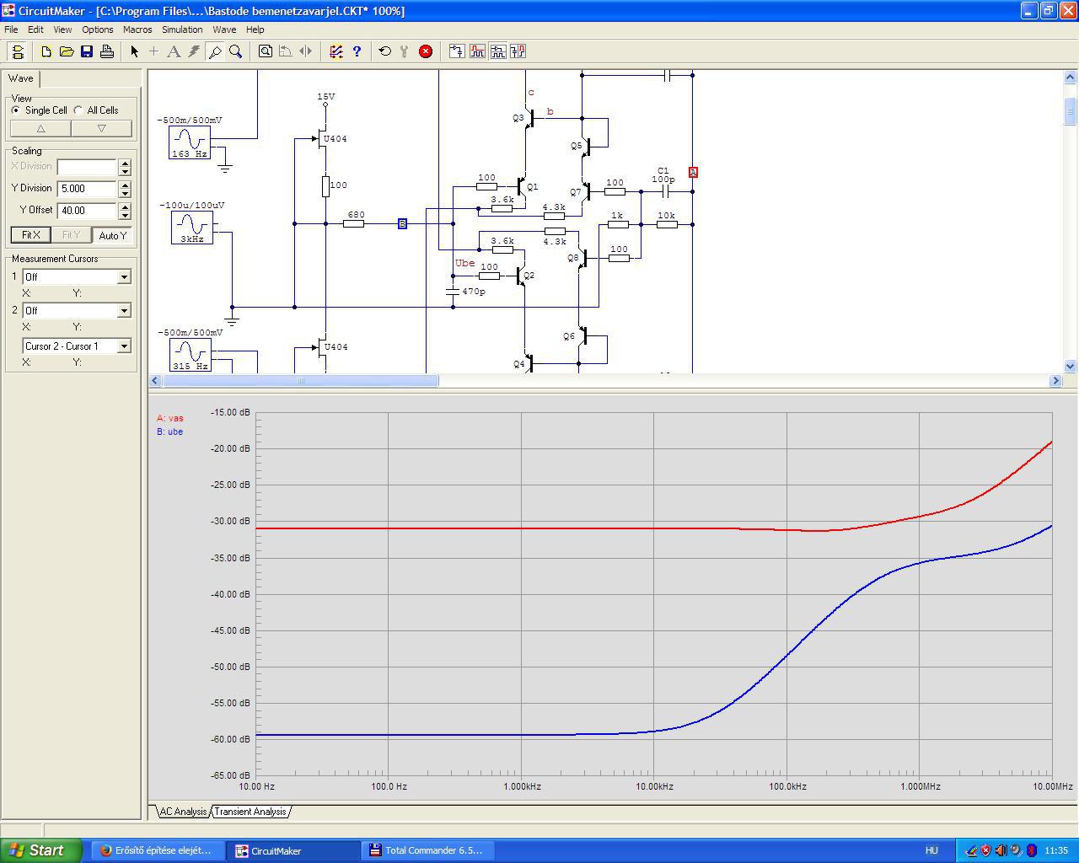Select the Wave panel tab

[21, 78]
